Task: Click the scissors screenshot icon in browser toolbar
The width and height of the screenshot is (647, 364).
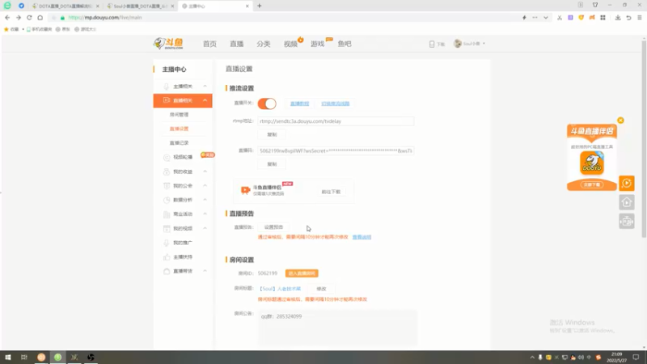Action: click(x=559, y=18)
